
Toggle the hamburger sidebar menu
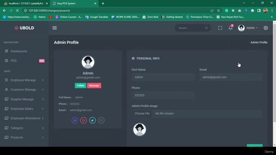tap(55, 28)
